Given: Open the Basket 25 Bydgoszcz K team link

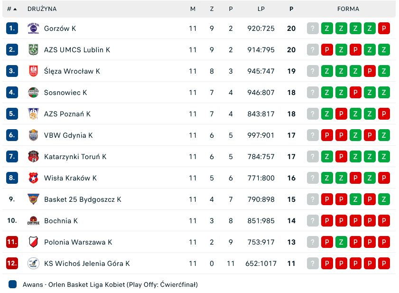Looking at the screenshot, I should click(83, 199).
